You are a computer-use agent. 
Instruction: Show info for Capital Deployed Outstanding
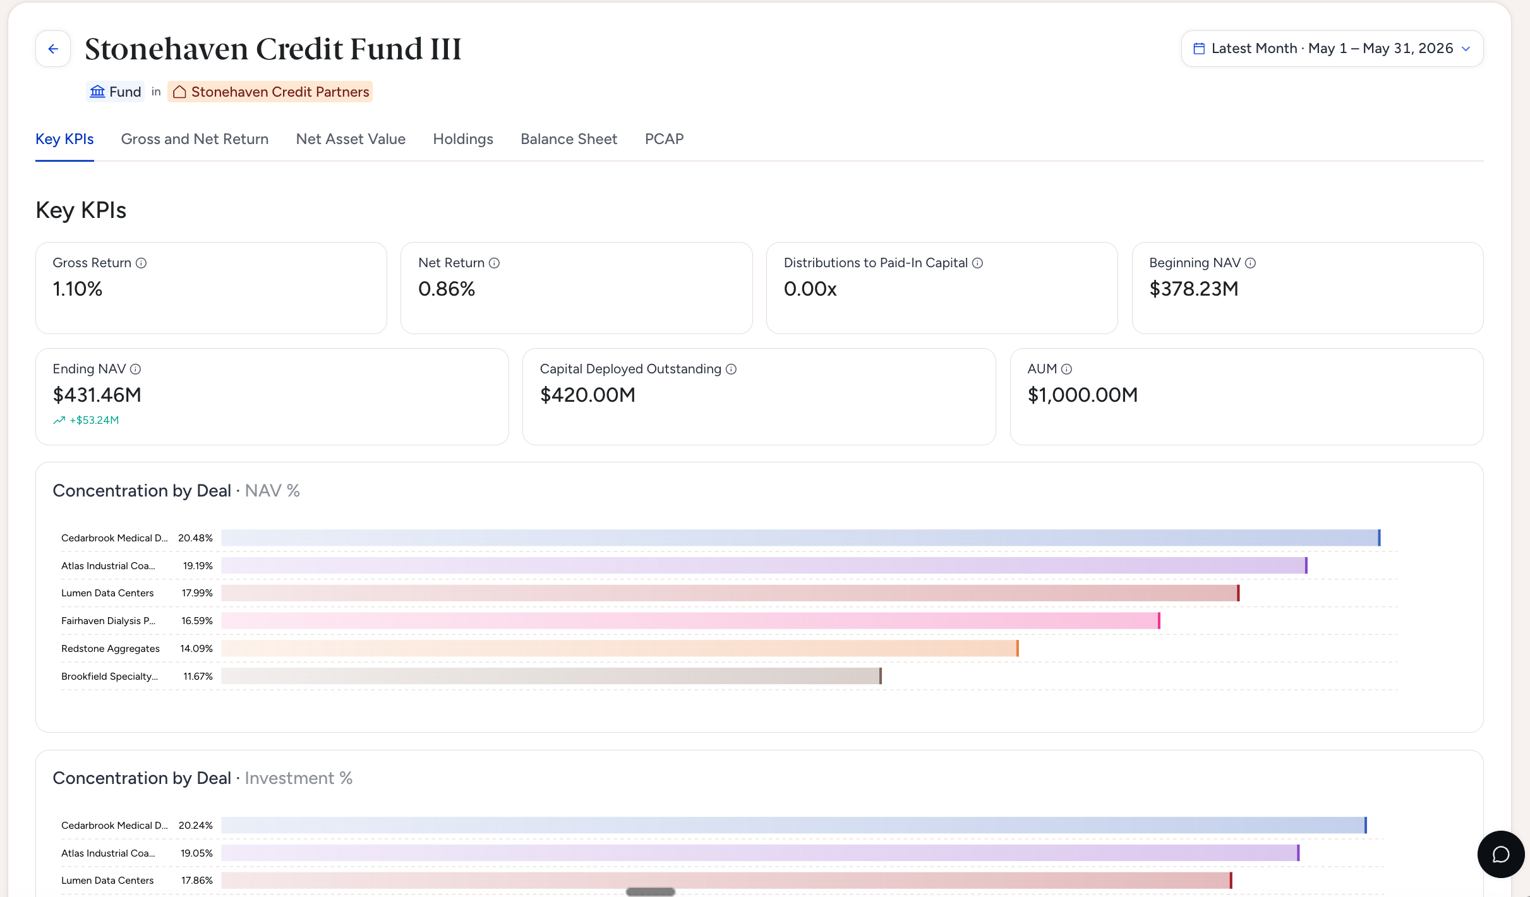(x=731, y=369)
